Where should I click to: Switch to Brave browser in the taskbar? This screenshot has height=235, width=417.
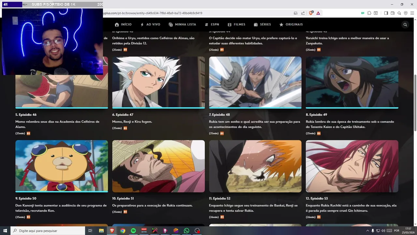112,231
